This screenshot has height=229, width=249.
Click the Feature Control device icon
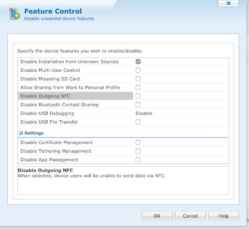click(x=14, y=14)
